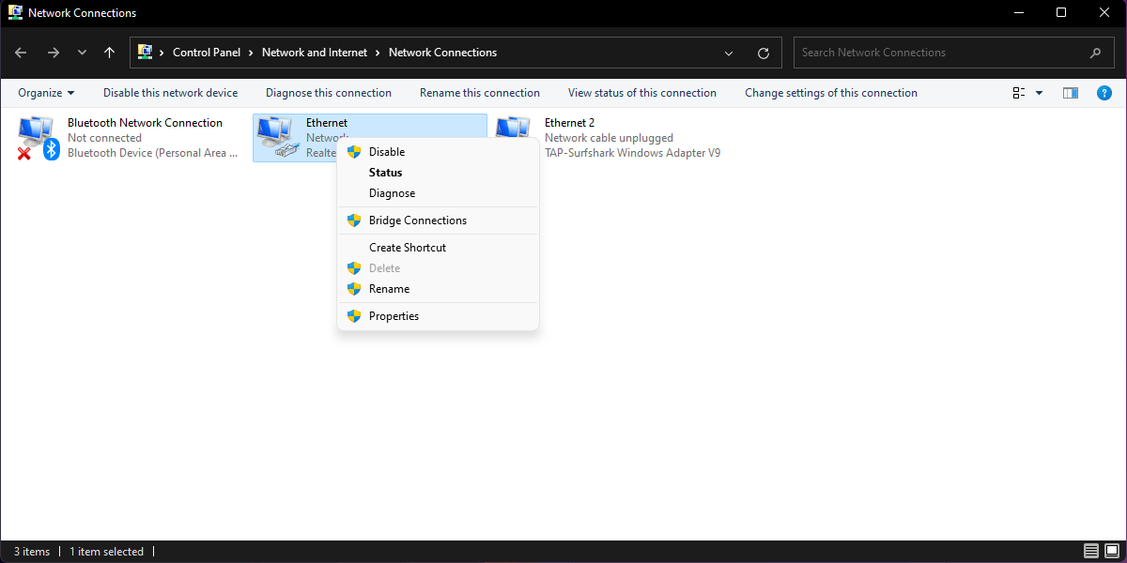The height and width of the screenshot is (563, 1127).
Task: Open the recent locations dropdown arrow
Action: point(82,53)
